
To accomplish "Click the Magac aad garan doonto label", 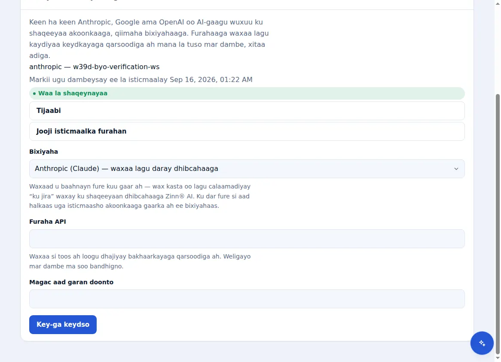I will coord(71,282).
